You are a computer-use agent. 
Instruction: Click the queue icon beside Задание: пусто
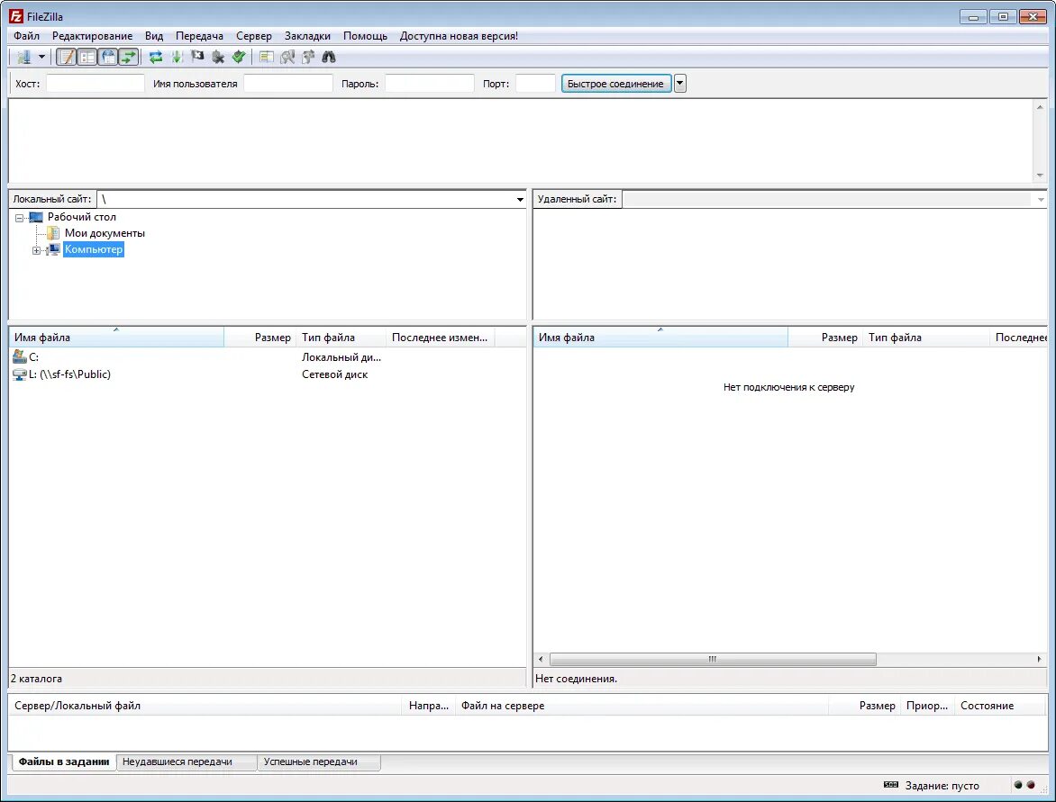coord(891,785)
